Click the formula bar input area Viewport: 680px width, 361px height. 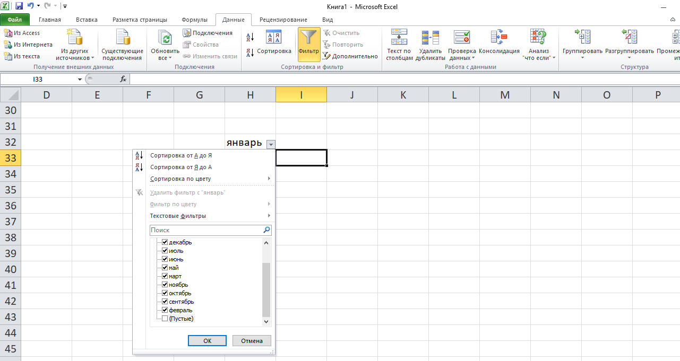404,79
